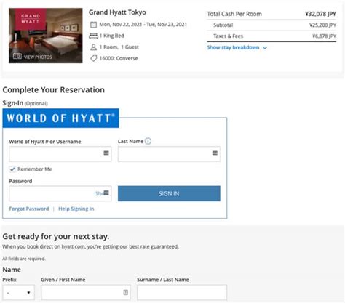Click the camera icon on hotel photo
The image size is (345, 303).
[x=17, y=56]
